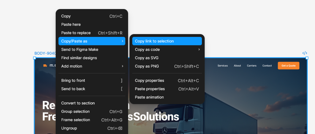Choose Copy as SVG

pos(167,58)
